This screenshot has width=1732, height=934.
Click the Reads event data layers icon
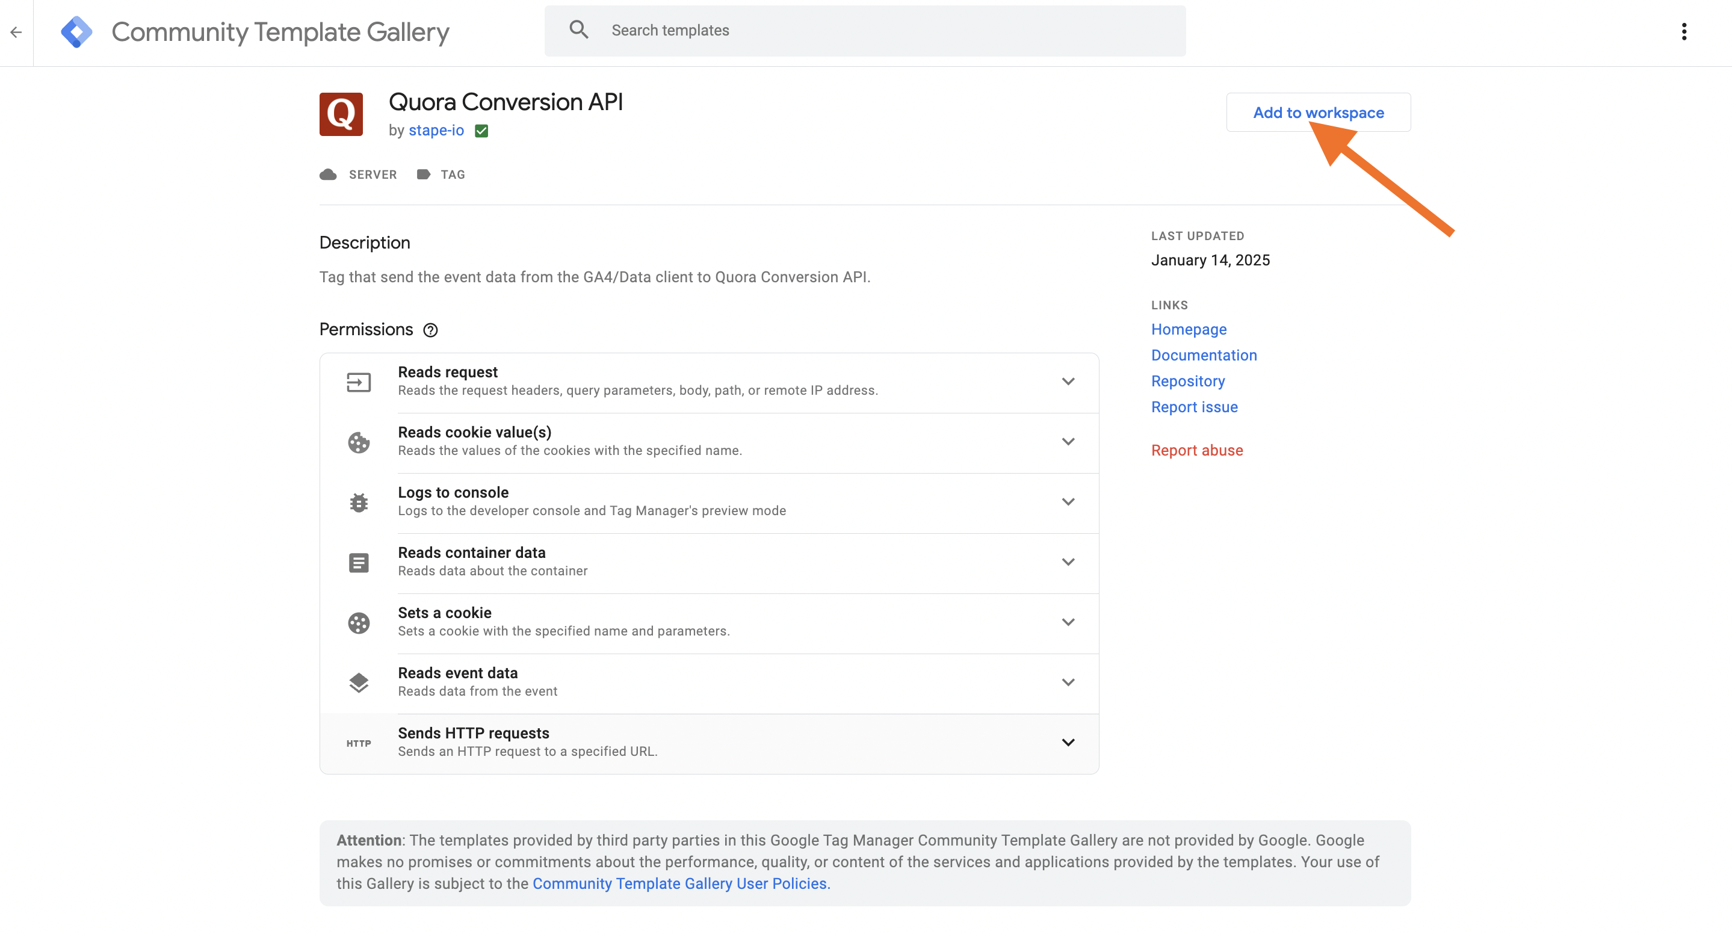[358, 682]
